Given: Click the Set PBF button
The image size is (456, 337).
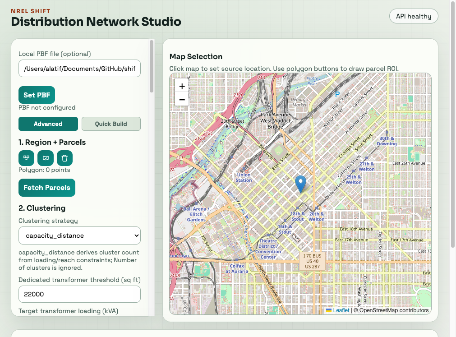Looking at the screenshot, I should coord(37,95).
